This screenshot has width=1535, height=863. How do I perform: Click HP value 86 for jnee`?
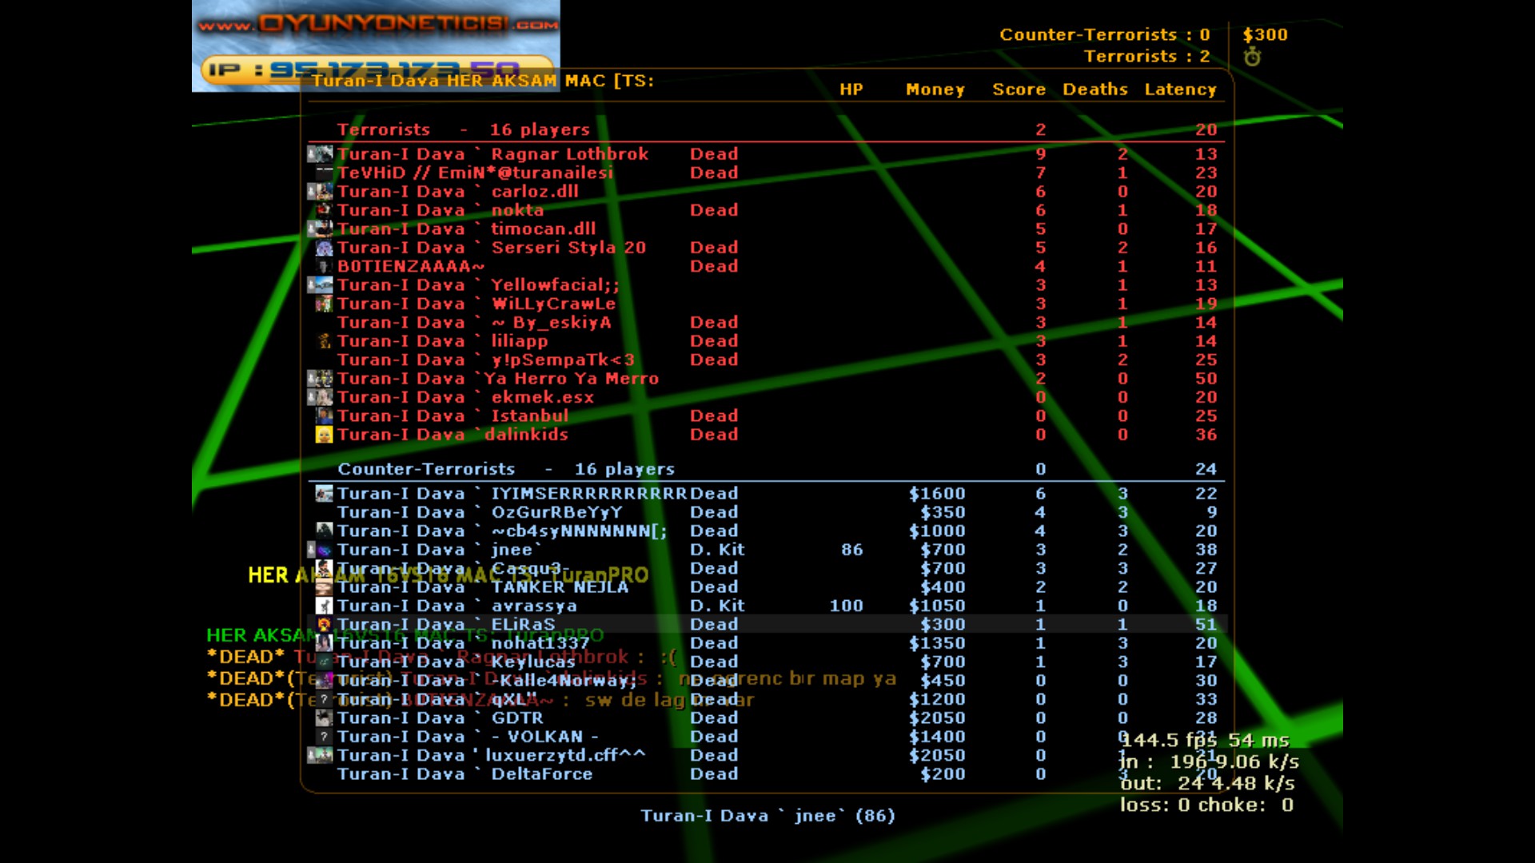click(852, 549)
